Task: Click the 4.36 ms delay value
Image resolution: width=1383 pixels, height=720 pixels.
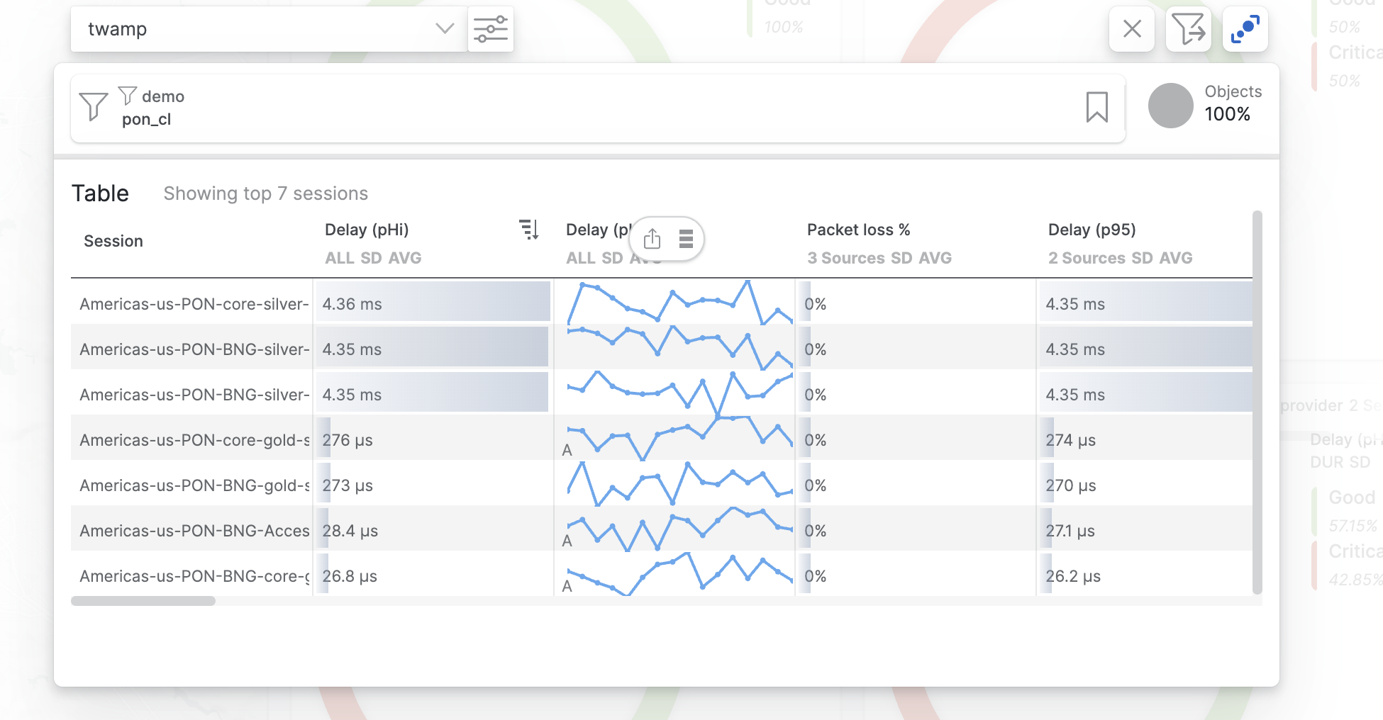Action: pos(352,304)
